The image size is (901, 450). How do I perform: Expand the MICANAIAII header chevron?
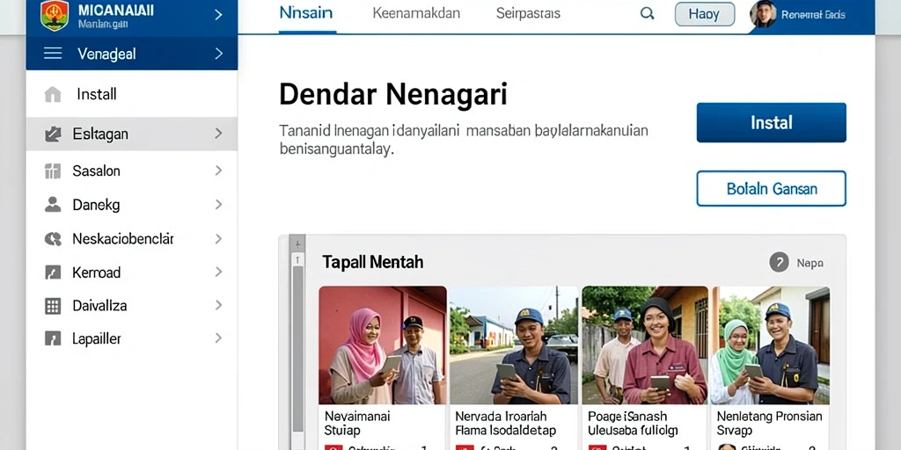point(218,15)
